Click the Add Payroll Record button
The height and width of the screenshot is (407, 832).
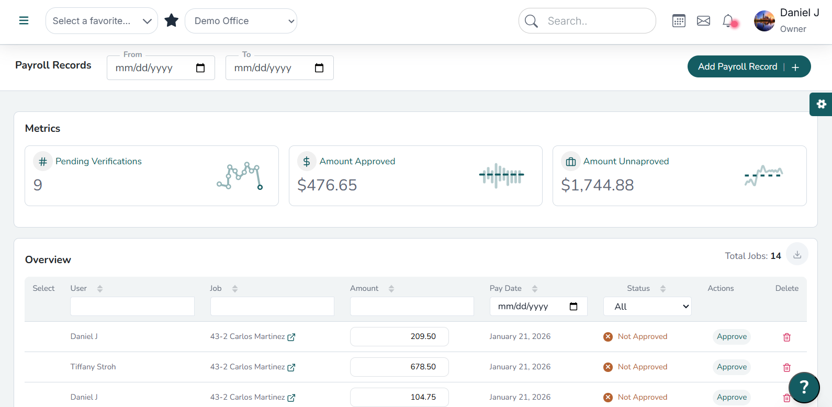click(x=749, y=66)
